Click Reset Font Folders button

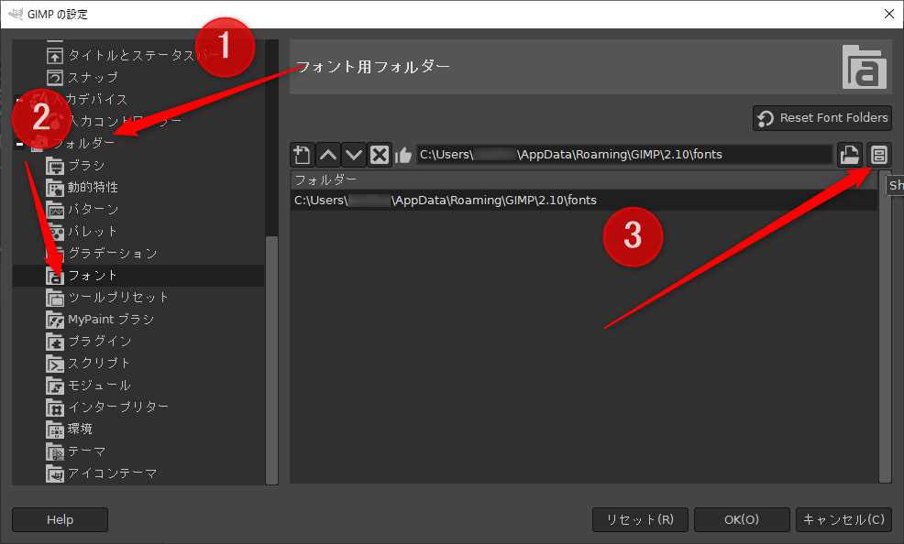pyautogui.click(x=822, y=118)
